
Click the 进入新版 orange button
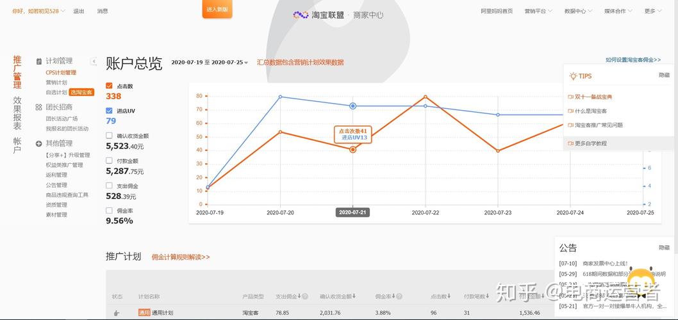(217, 9)
